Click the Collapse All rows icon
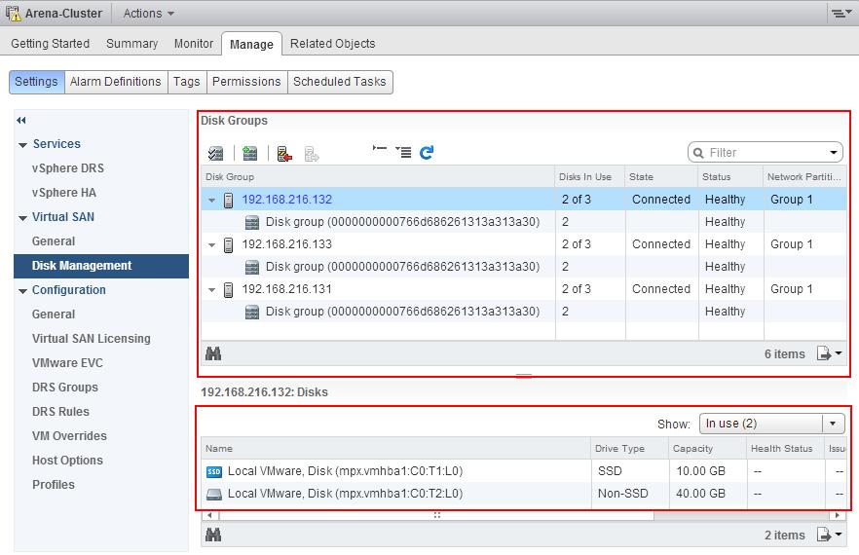859x555 pixels. (x=380, y=148)
